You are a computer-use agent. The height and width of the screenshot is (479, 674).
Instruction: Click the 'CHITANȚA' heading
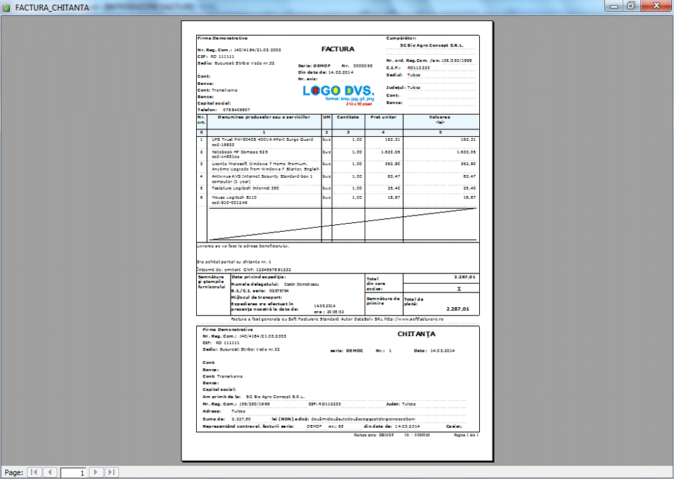point(416,333)
